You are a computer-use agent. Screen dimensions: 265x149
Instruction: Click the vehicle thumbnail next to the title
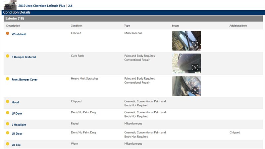pos(10,5)
